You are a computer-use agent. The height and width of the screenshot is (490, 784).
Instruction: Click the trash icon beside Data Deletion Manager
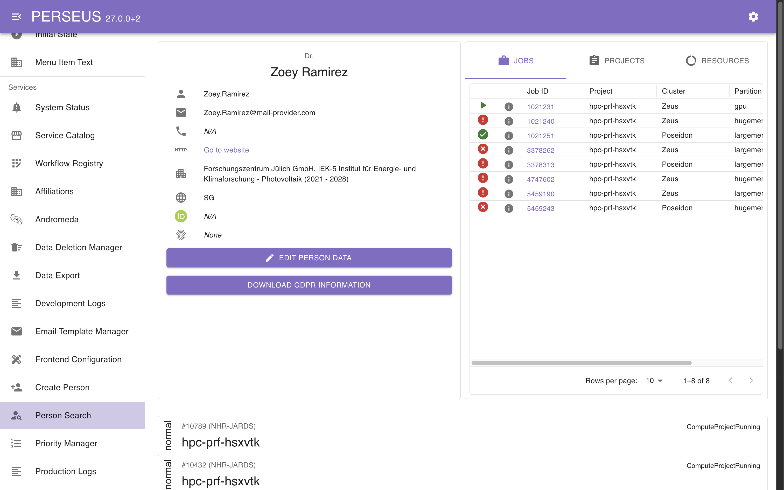17,247
